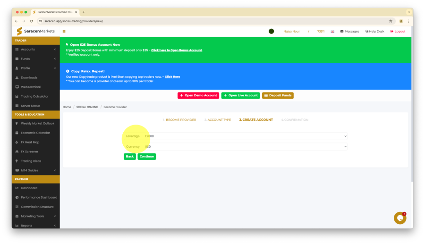Open the chat widget bubble

pyautogui.click(x=400, y=218)
